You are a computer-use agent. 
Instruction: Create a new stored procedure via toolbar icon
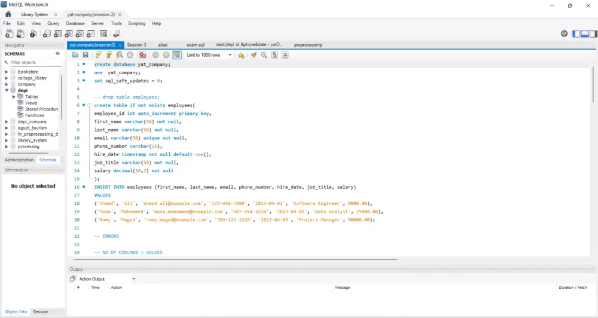[80, 34]
